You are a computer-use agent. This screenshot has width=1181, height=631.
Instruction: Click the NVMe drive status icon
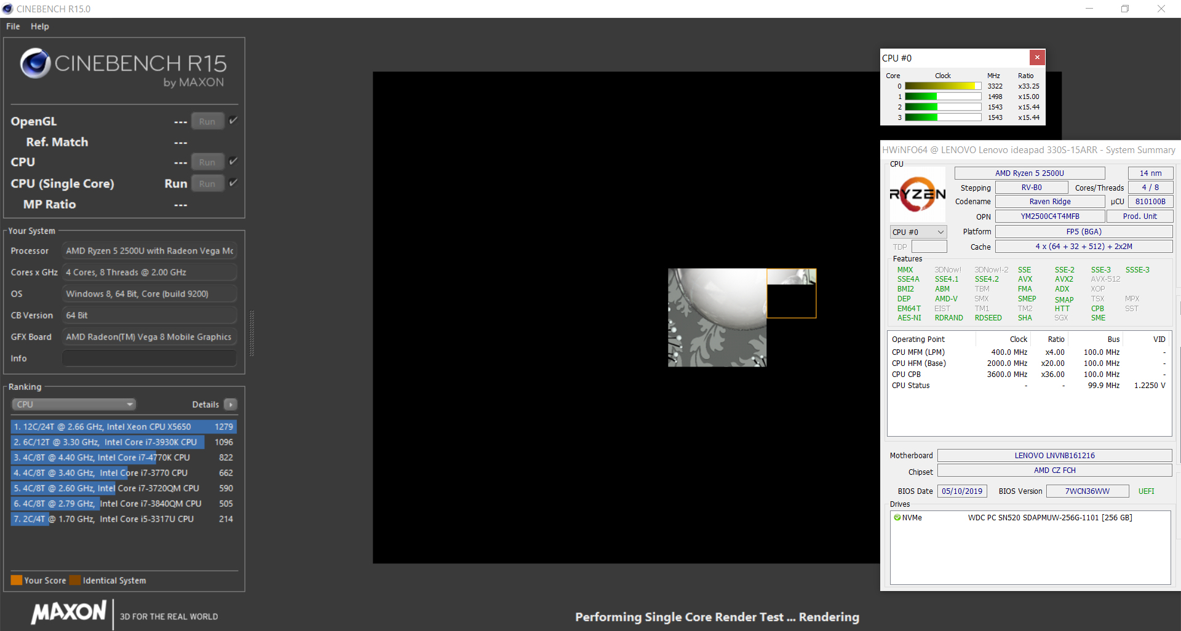pos(897,517)
